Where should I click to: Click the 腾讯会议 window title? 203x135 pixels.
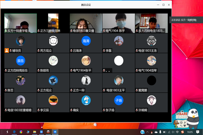86,5
